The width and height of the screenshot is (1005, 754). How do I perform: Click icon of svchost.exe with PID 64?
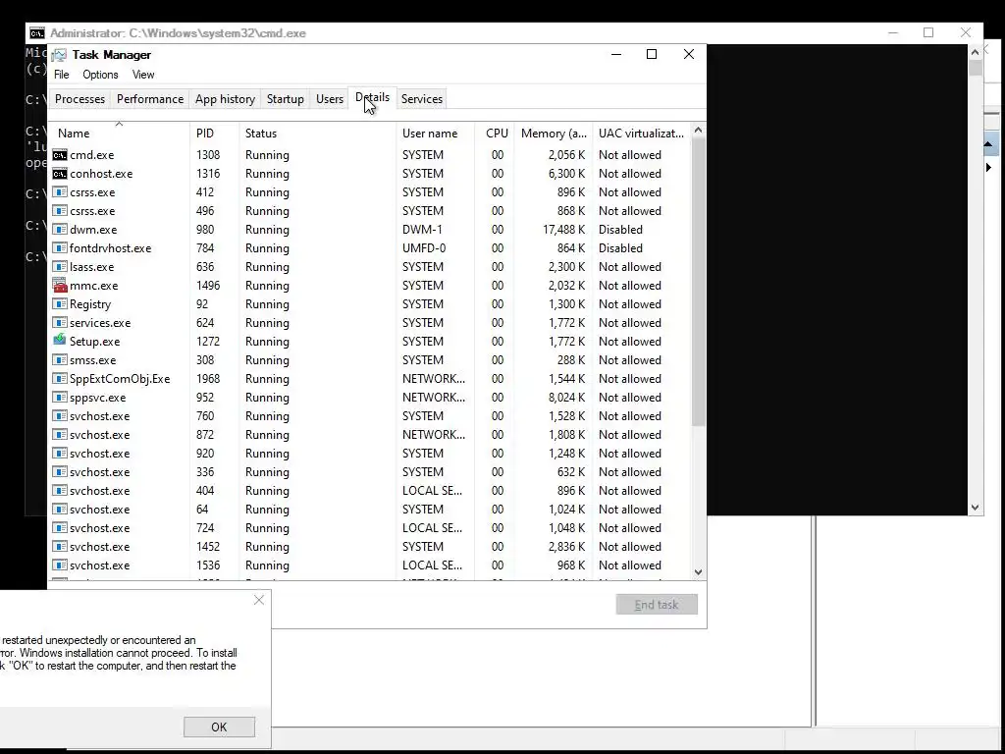60,509
